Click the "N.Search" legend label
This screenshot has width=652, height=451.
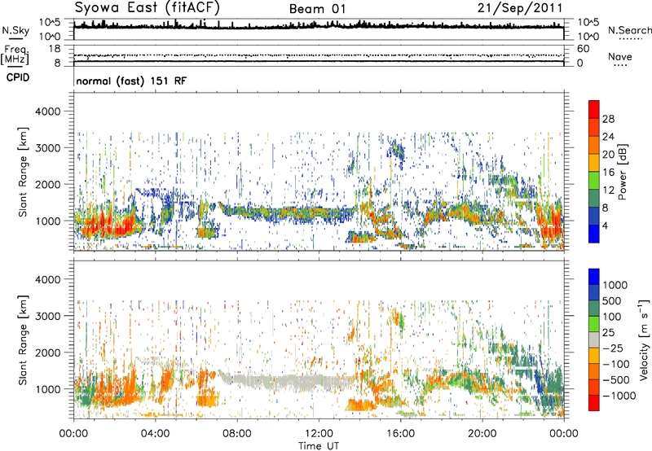click(x=629, y=30)
